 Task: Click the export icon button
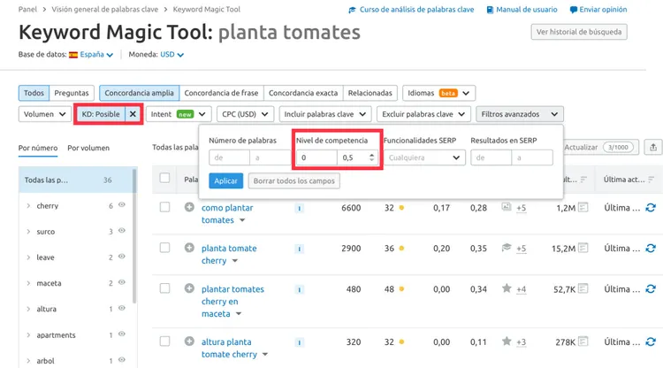click(x=653, y=147)
